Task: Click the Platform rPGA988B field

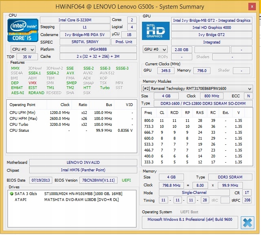Action: (98, 49)
